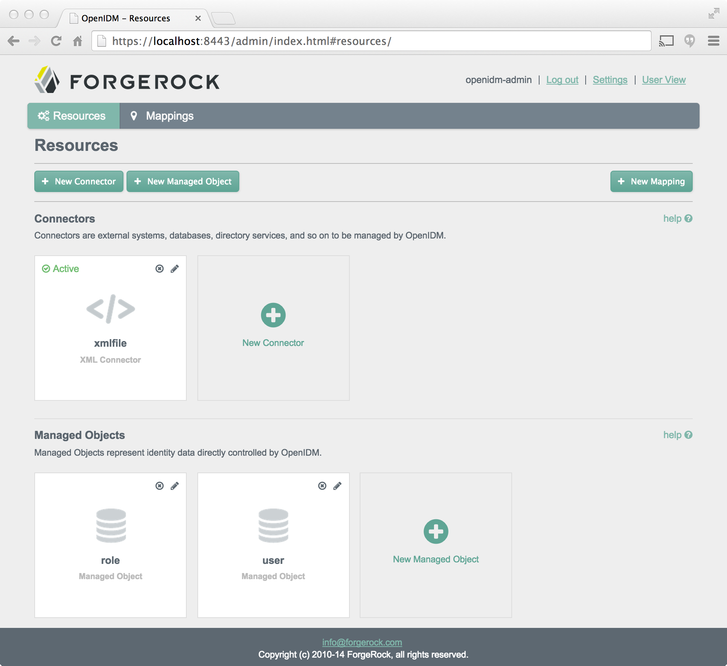Click the XML Connector type label

pyautogui.click(x=110, y=360)
